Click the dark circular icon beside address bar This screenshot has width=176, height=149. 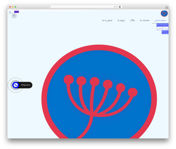click(120, 7)
